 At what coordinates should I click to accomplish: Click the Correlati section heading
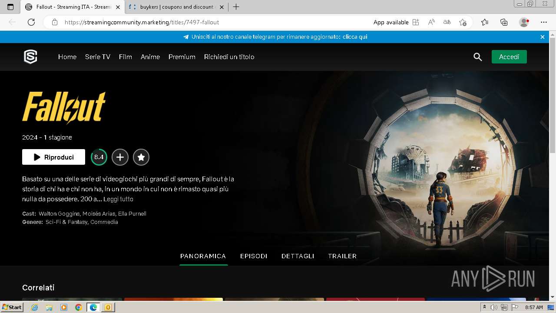click(38, 288)
